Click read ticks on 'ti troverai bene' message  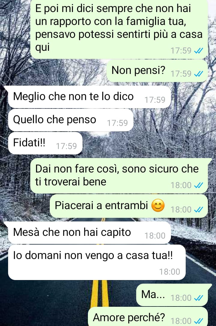pyautogui.click(x=198, y=185)
